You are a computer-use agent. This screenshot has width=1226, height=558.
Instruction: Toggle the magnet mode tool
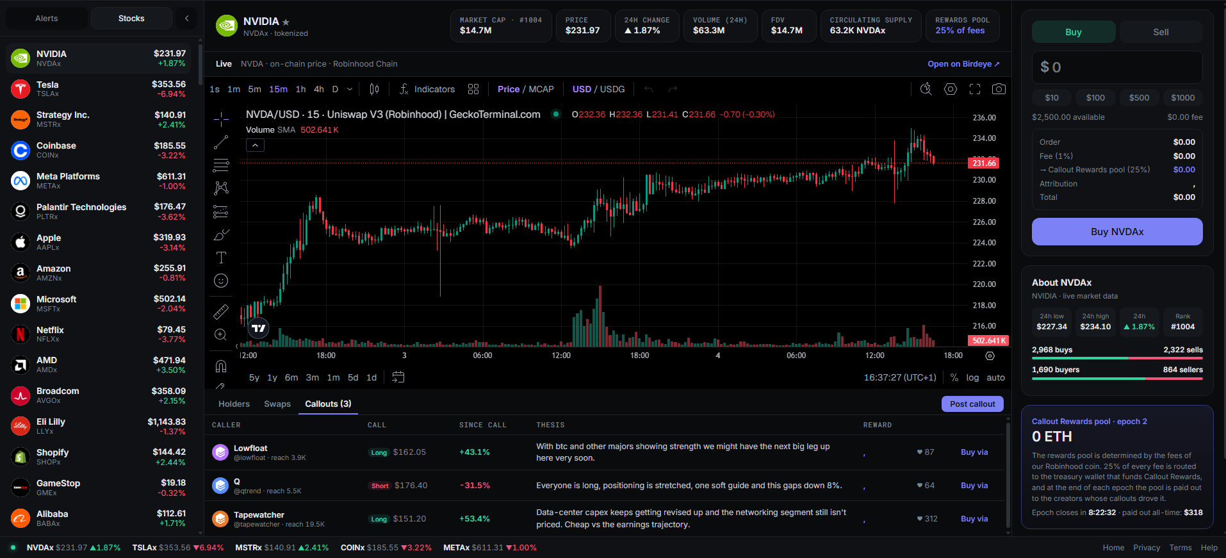221,366
